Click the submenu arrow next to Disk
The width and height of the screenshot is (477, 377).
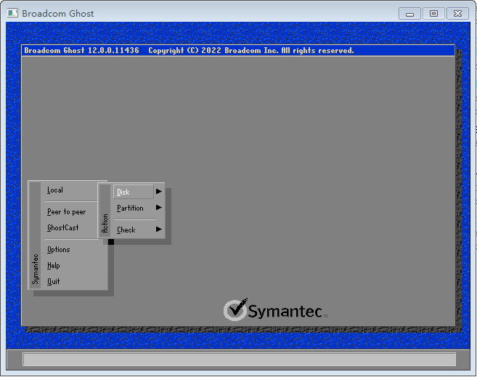(x=158, y=192)
